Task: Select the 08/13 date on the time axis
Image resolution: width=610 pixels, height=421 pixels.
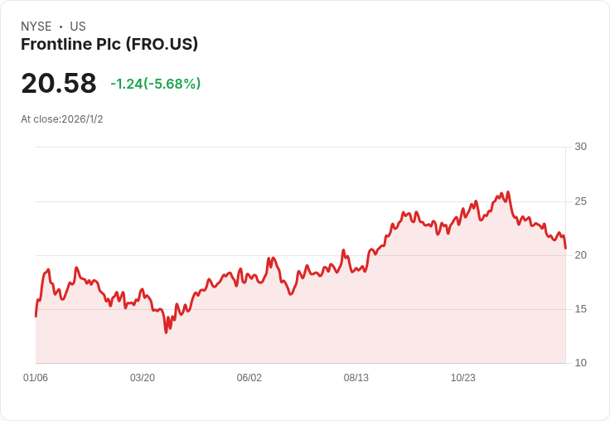Action: tap(356, 378)
